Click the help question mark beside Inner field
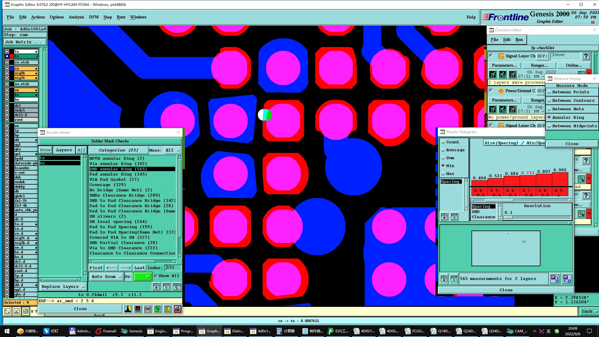Viewport: 599px width, 337px height. (586, 56)
